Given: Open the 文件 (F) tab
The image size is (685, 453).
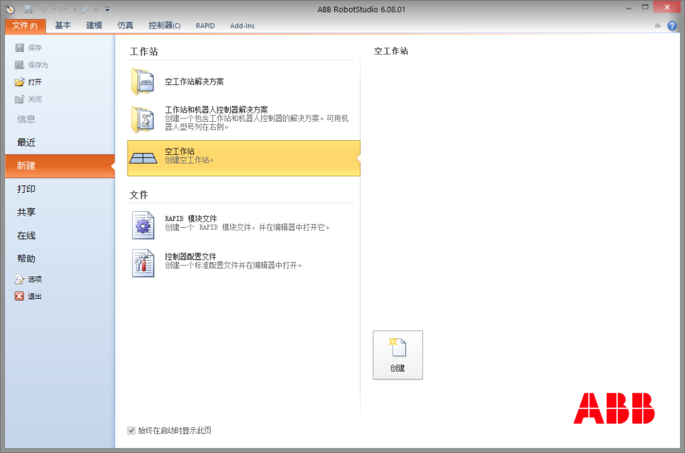Looking at the screenshot, I should click(x=25, y=26).
